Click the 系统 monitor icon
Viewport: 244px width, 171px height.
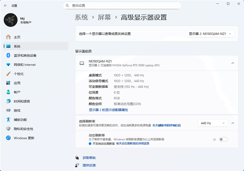8,46
